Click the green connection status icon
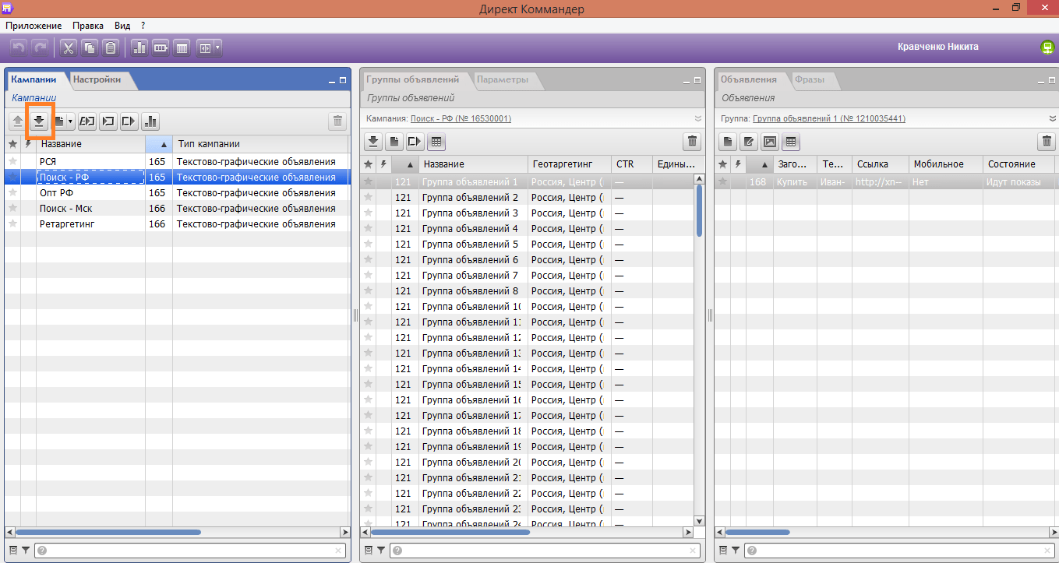 (1047, 48)
